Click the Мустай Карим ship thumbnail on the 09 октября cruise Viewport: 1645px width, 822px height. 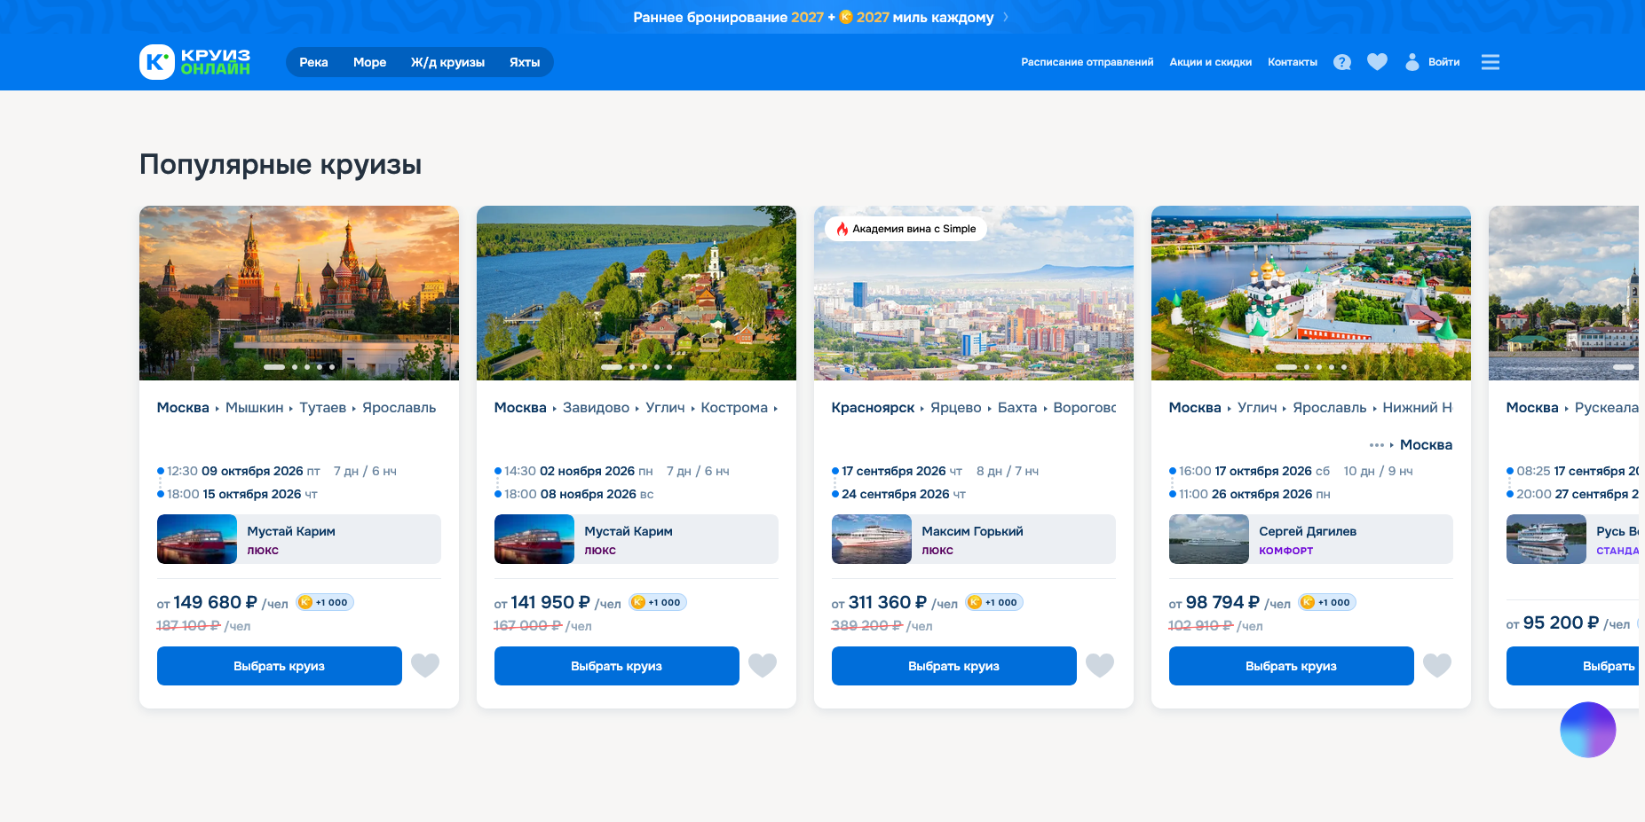pyautogui.click(x=197, y=539)
